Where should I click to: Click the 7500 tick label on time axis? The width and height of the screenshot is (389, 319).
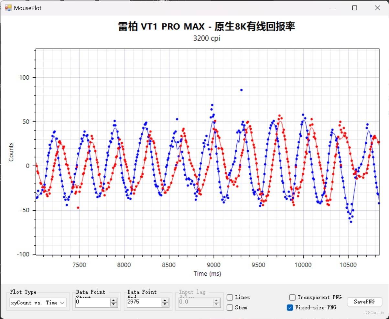[79, 265]
